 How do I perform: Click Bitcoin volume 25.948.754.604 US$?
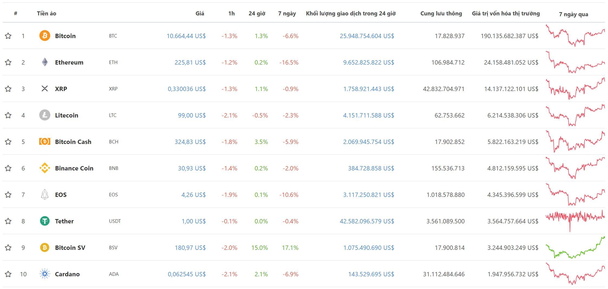(x=367, y=36)
